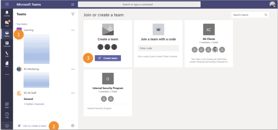The width and height of the screenshot is (278, 130).
Task: Click the Create team button
Action: point(108,58)
